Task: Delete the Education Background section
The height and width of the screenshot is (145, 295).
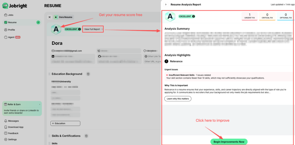Action: [88, 74]
